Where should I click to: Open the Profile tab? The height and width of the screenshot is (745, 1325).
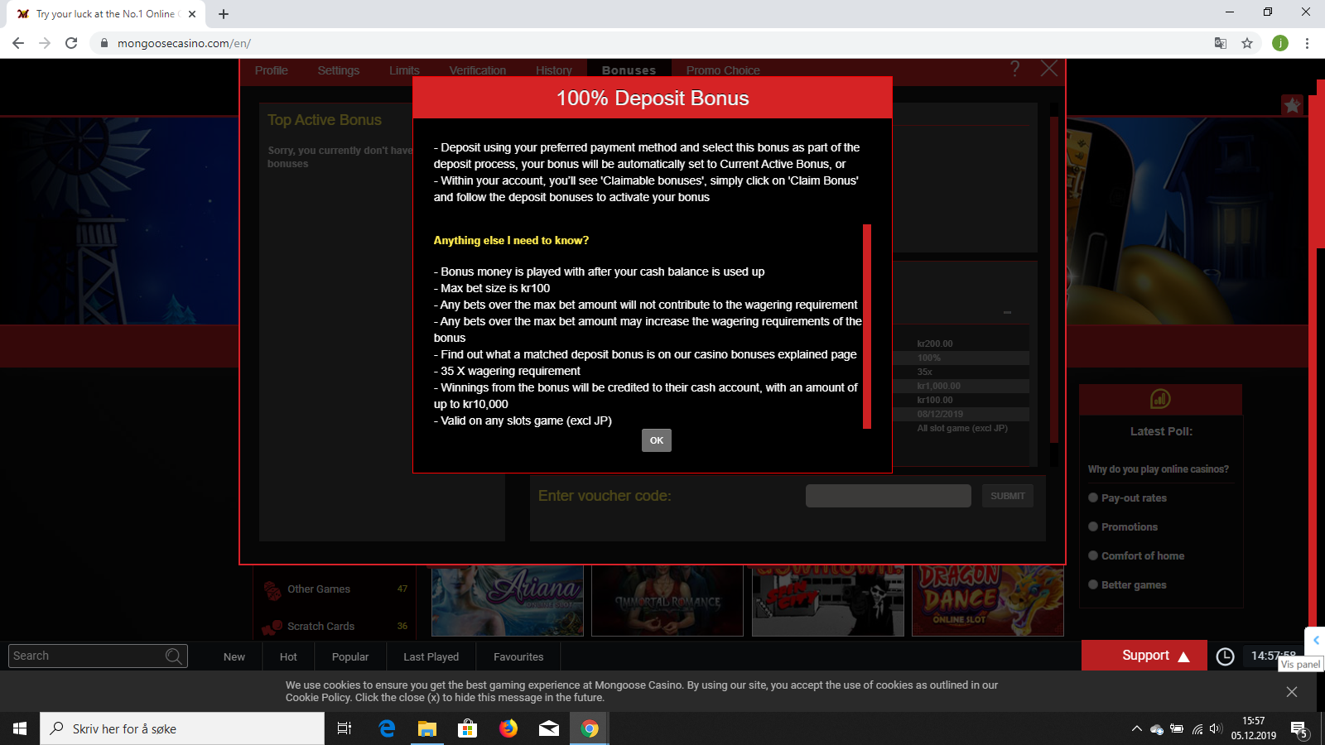(272, 70)
